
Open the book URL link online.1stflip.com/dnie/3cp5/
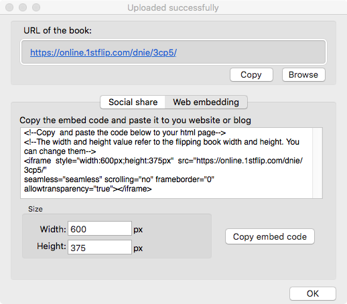point(103,53)
